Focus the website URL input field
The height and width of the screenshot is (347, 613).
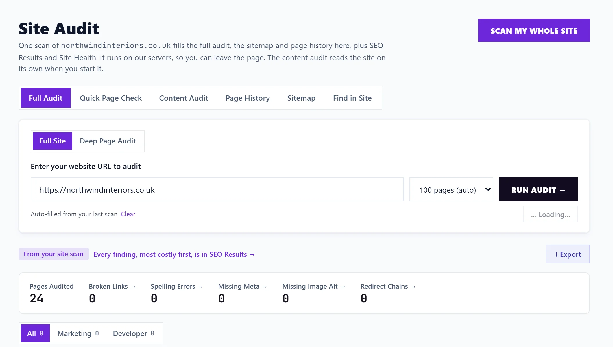[217, 189]
